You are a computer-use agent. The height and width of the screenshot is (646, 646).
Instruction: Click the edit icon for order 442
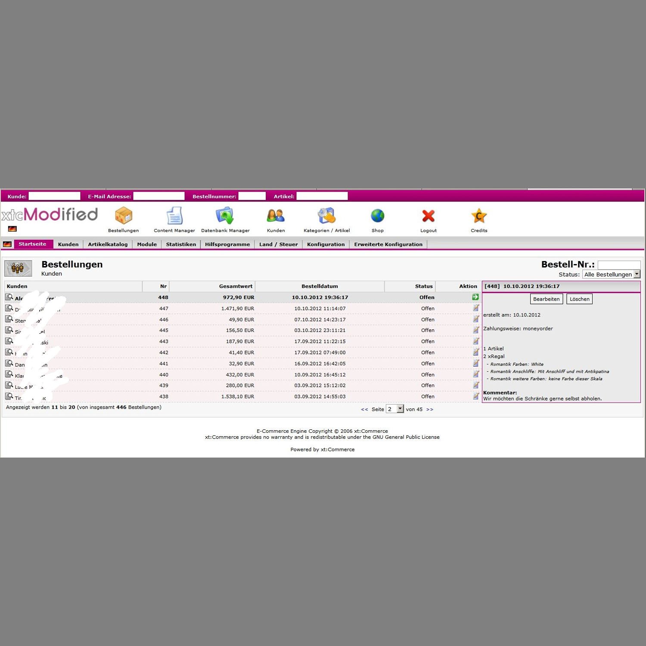coord(476,352)
